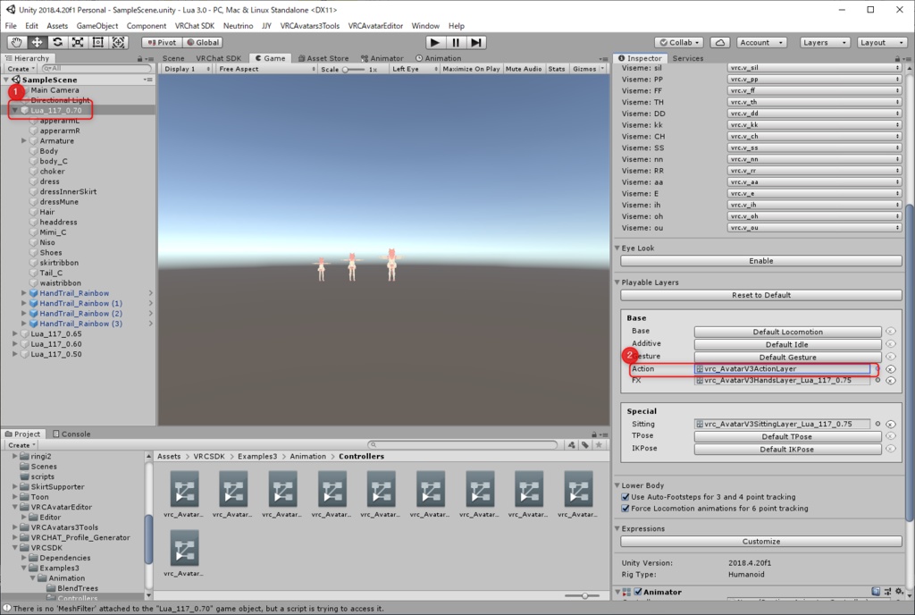Toggle Pivot handle position

coord(163,43)
